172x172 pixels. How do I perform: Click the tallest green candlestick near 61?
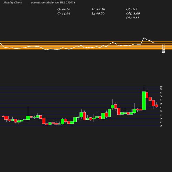click(144, 101)
